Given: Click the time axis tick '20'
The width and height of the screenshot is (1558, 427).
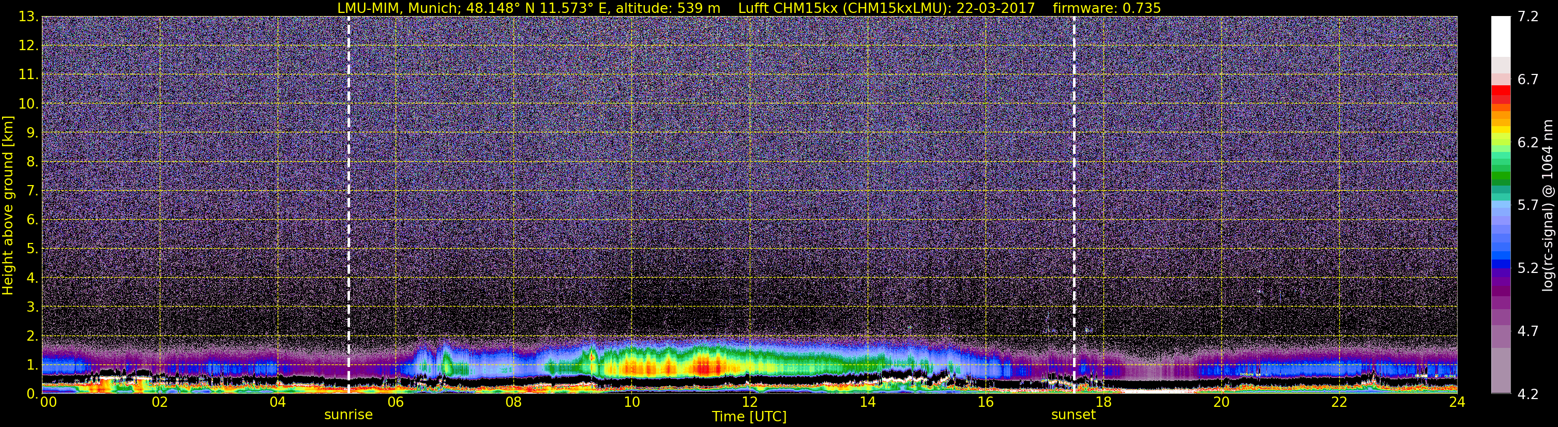Looking at the screenshot, I should pyautogui.click(x=1222, y=403).
